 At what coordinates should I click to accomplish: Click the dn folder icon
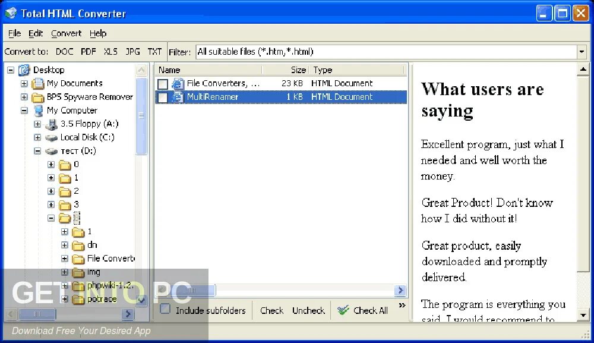point(78,246)
